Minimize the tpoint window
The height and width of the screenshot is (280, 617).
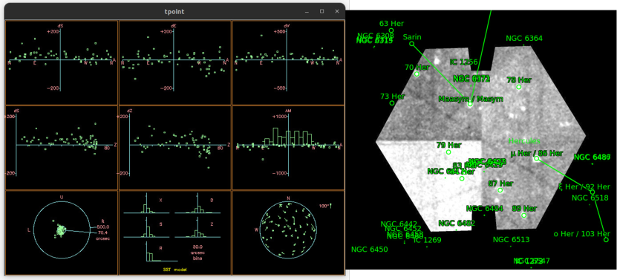click(307, 11)
